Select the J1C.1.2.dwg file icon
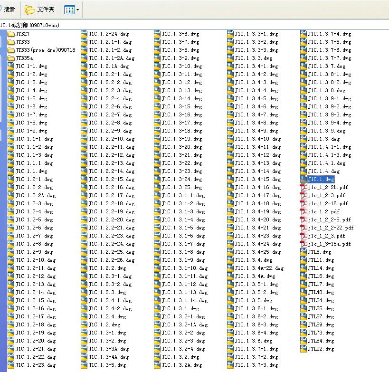The width and height of the screenshot is (389, 372). click(84, 324)
